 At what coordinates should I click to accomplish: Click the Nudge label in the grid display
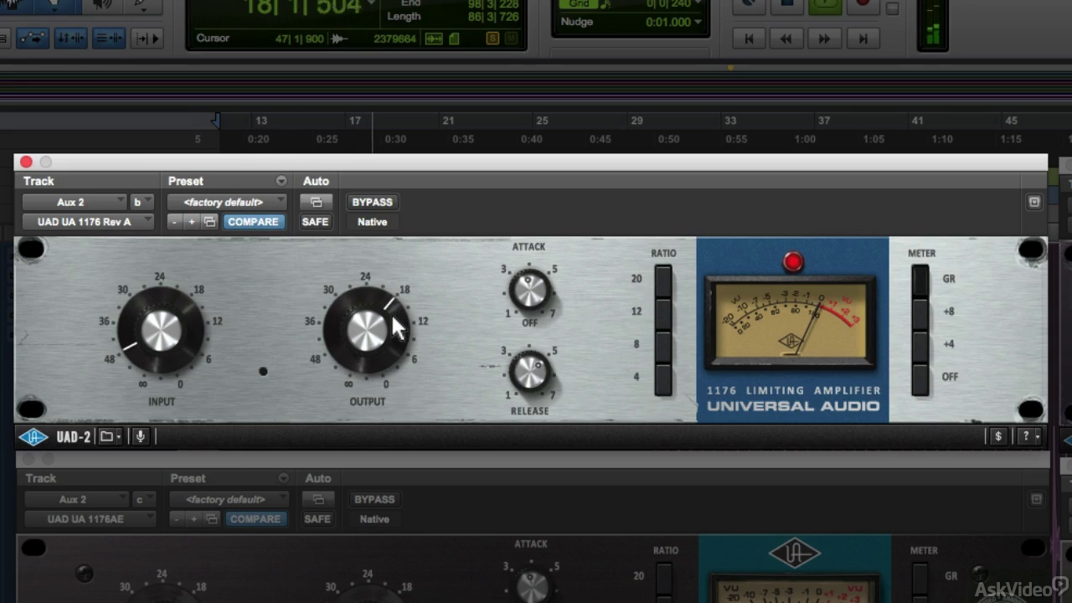tap(577, 22)
